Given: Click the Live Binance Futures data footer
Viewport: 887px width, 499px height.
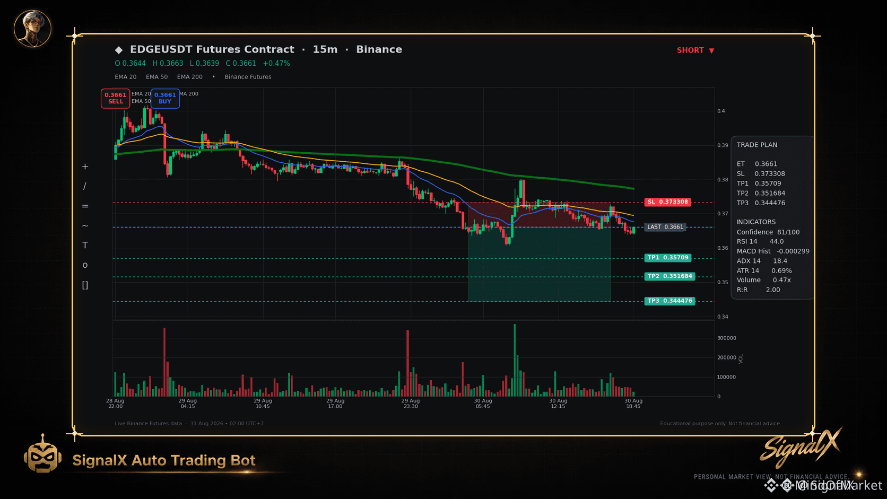Looking at the screenshot, I should tap(148, 424).
